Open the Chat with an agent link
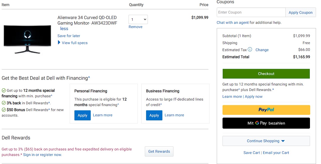This screenshot has width=321, height=164. click(x=233, y=23)
